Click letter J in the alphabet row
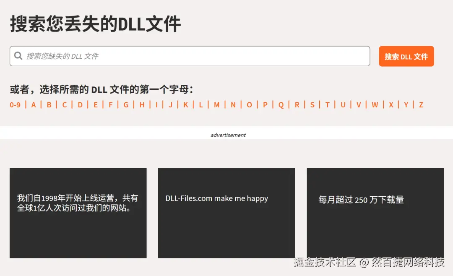The image size is (453, 276). pos(169,105)
